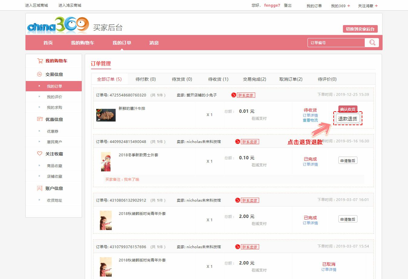Click the 订单编号 search input field

coord(336,43)
